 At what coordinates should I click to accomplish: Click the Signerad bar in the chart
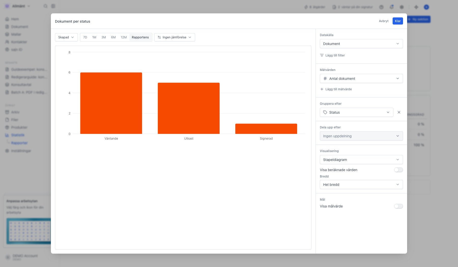pos(266,129)
